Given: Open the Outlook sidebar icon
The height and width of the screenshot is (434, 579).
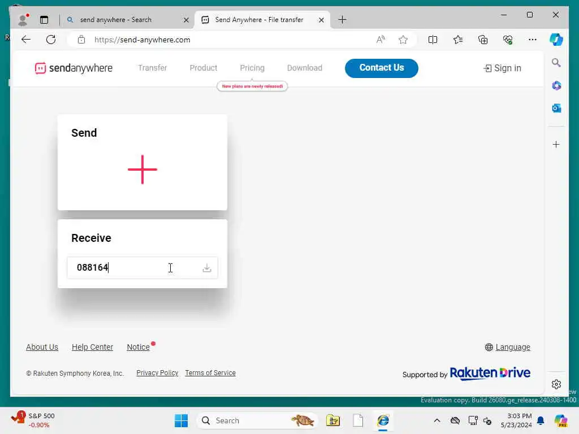Looking at the screenshot, I should [556, 108].
